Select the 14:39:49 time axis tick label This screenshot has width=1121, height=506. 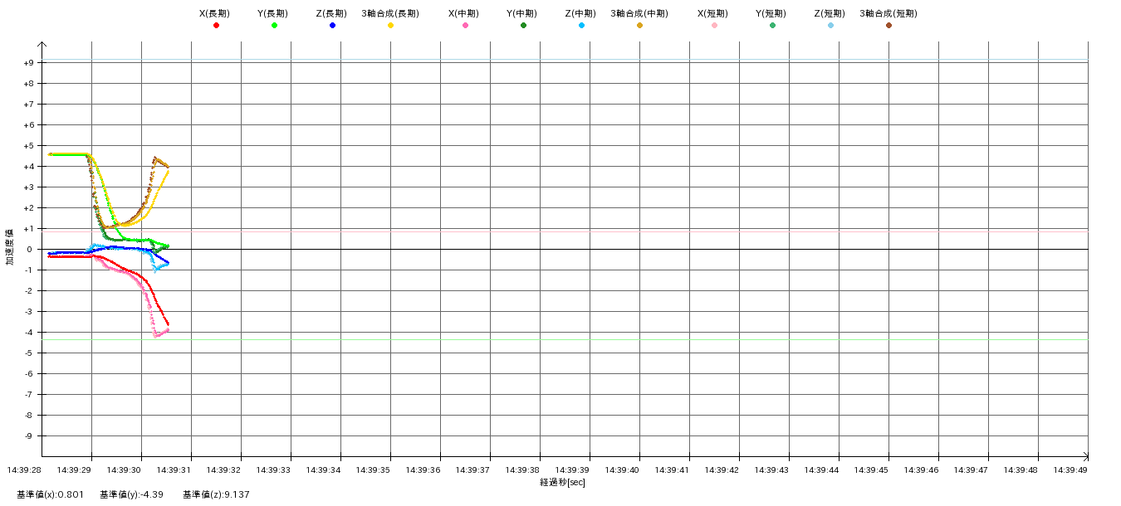point(1070,470)
